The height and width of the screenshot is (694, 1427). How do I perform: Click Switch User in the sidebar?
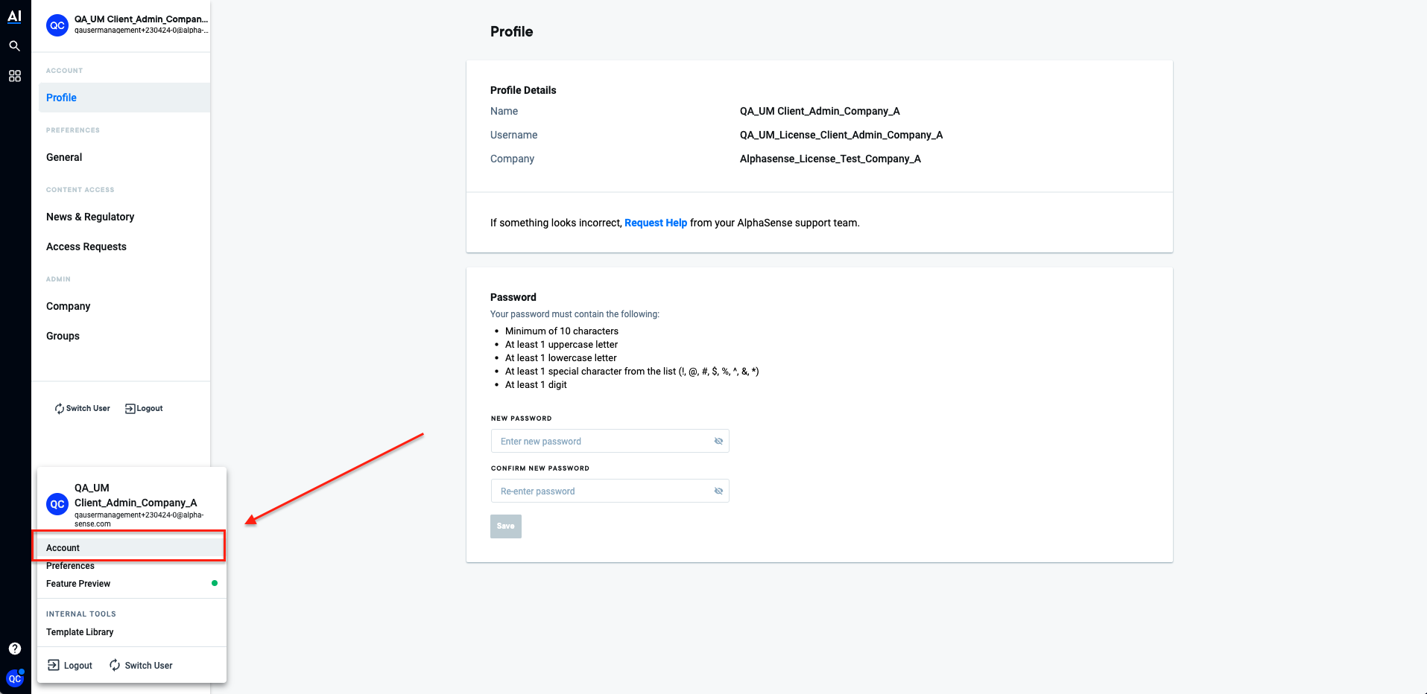[x=82, y=408]
